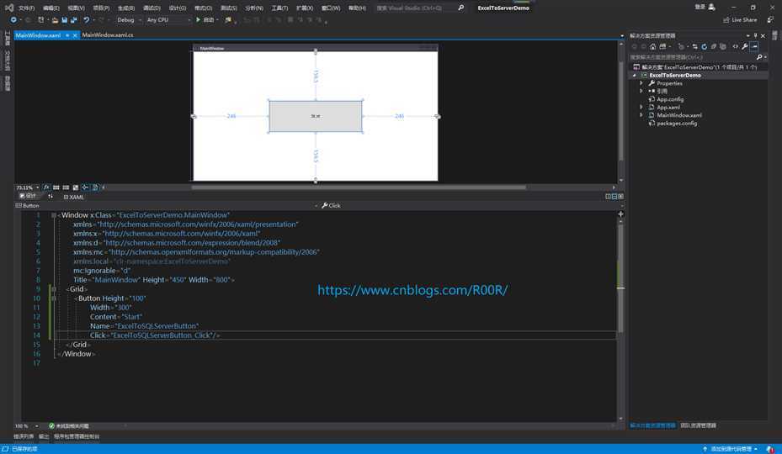This screenshot has height=454, width=782.
Task: Open the Debug configuration dropdown
Action: tap(129, 20)
